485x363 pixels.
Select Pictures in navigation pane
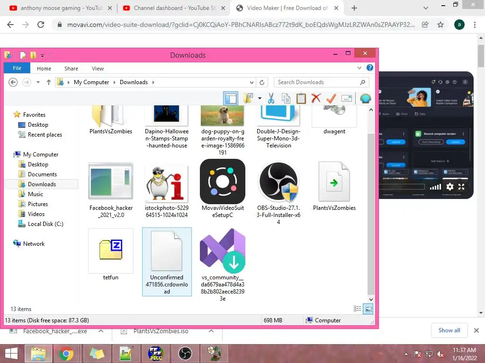point(38,204)
